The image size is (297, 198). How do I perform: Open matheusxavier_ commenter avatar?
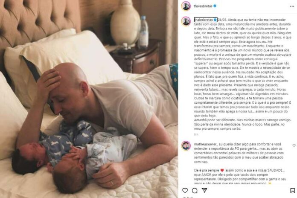(x=186, y=146)
